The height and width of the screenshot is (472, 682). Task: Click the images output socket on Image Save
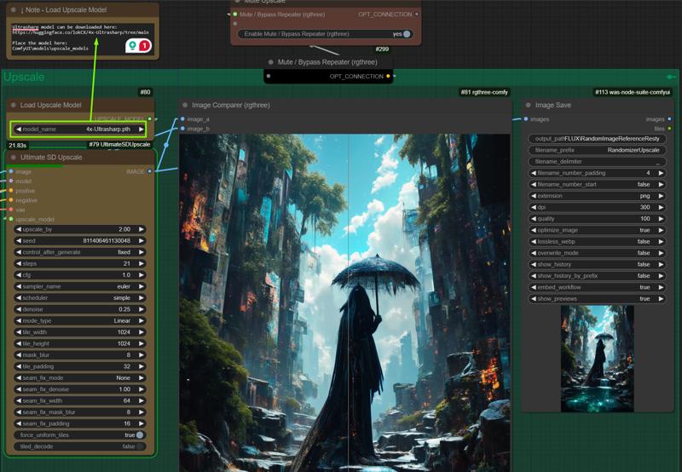[669, 118]
